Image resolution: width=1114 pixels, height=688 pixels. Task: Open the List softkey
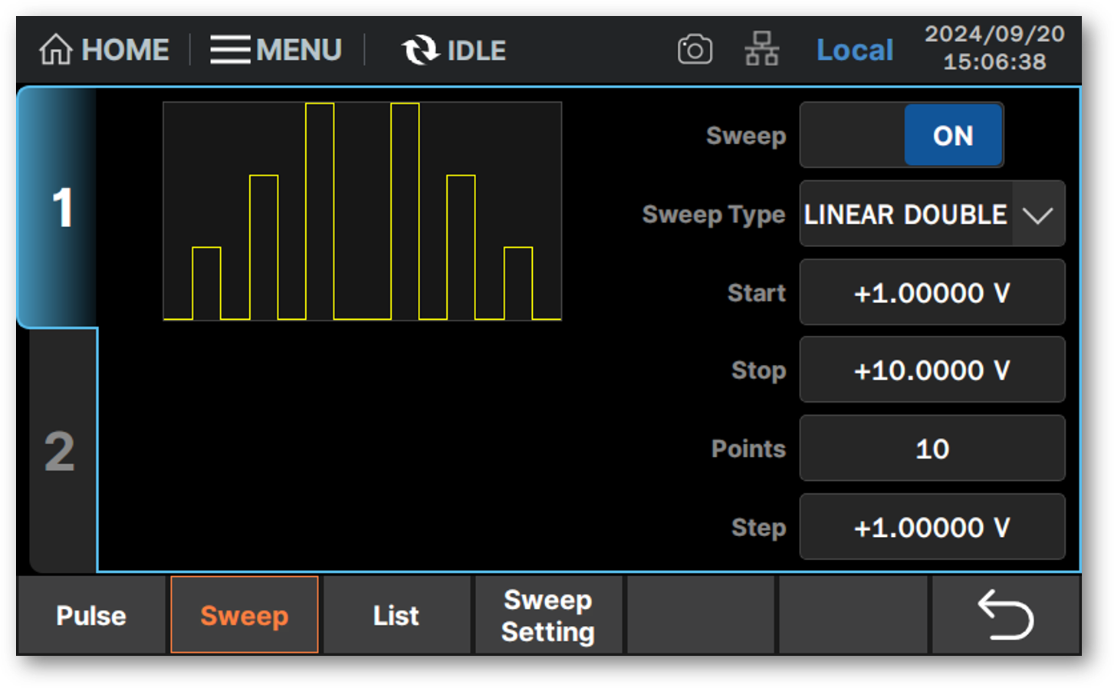coord(396,615)
